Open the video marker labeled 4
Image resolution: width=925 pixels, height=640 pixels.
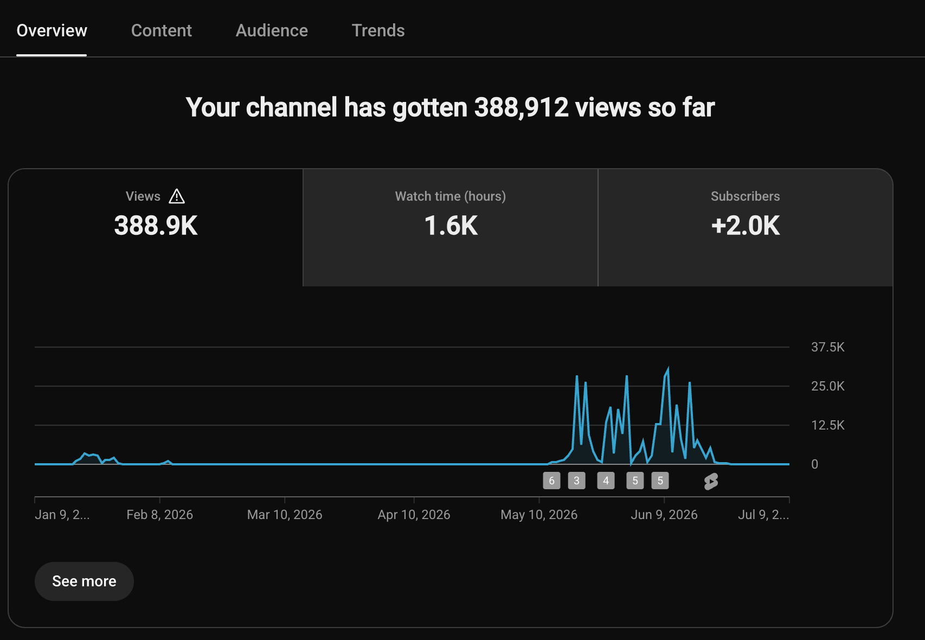pos(606,481)
